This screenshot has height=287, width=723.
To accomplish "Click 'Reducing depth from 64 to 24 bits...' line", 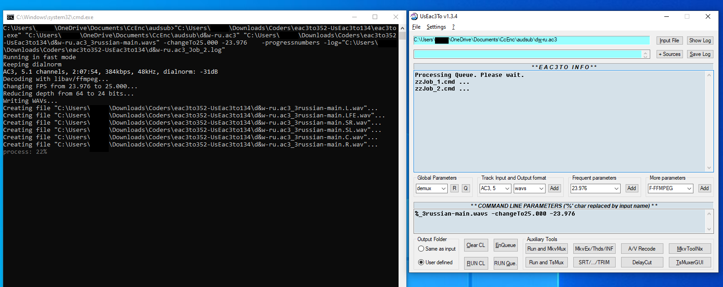I will (69, 94).
